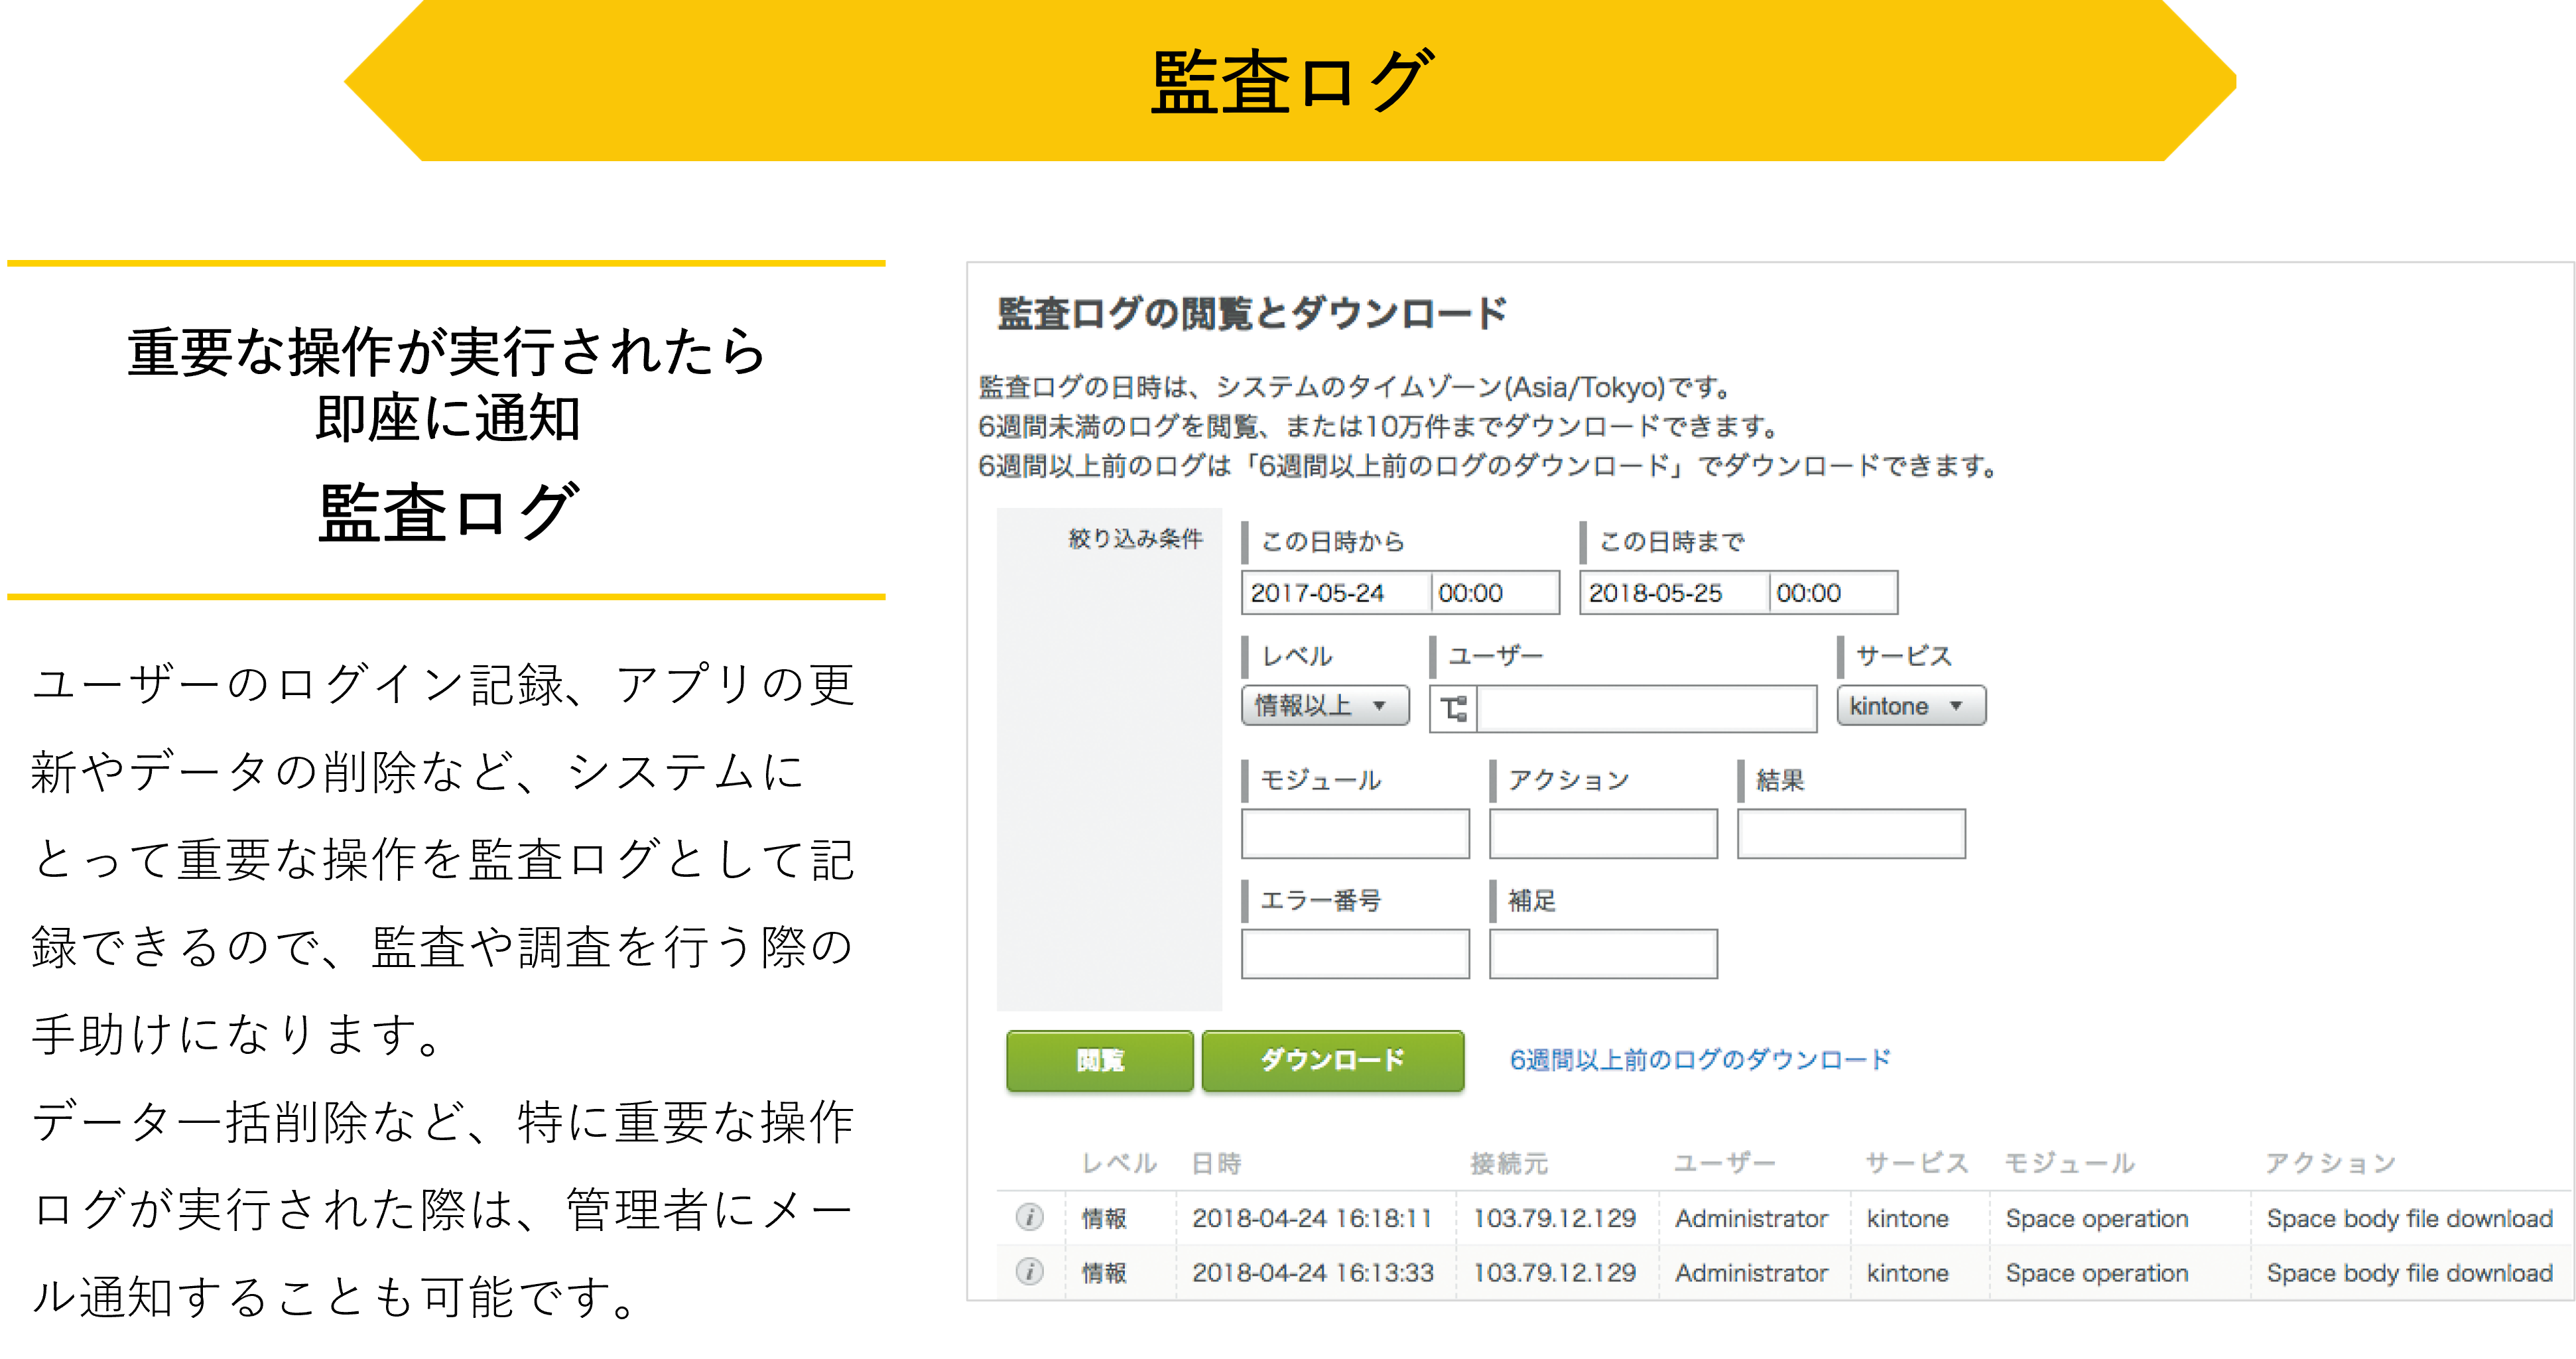Click the user picker organization tree icon
Viewport: 2576px width, 1359px height.
pyautogui.click(x=1453, y=709)
